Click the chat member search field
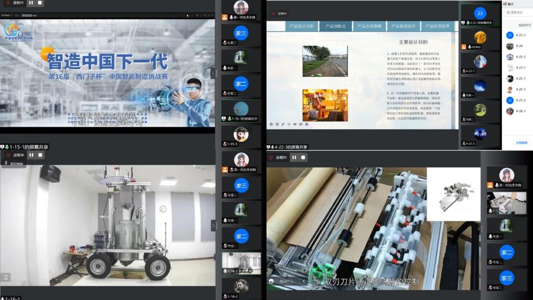533x300 pixels. [519, 12]
